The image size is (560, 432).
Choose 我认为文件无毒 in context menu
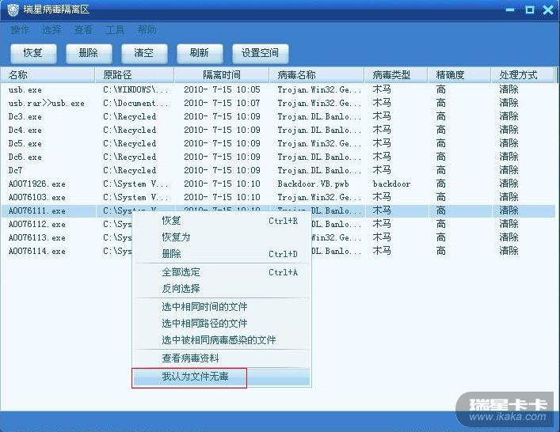click(222, 377)
